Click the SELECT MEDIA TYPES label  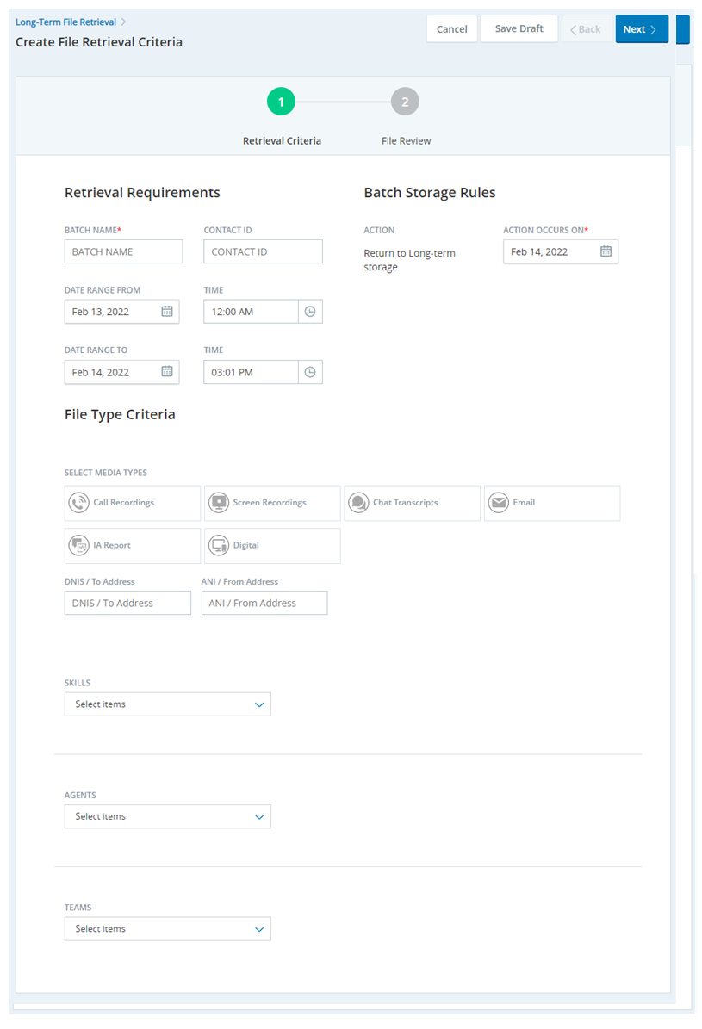[x=106, y=473]
